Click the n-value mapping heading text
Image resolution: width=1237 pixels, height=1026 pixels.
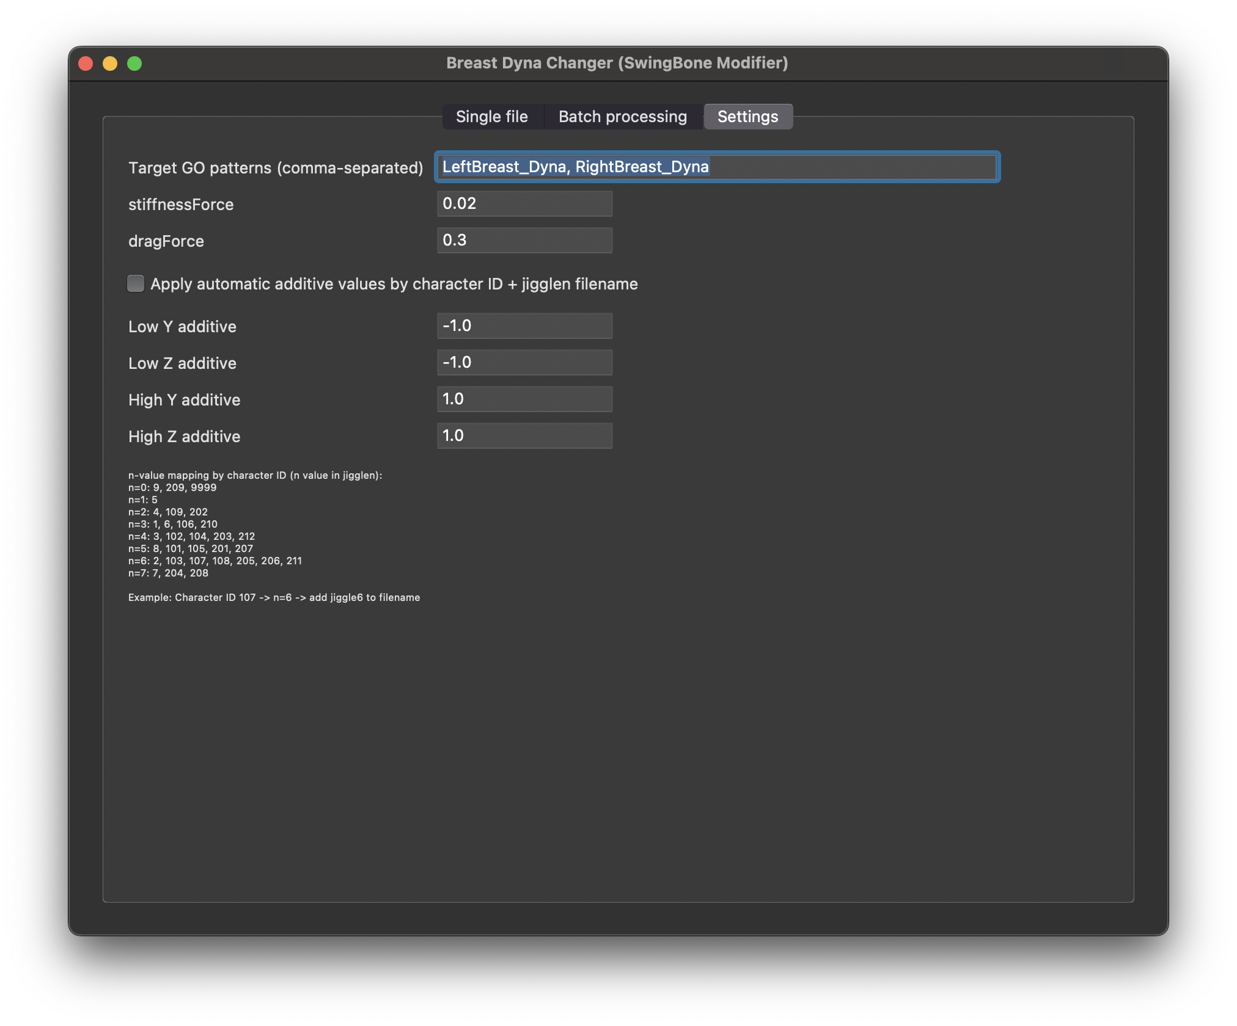click(x=255, y=475)
